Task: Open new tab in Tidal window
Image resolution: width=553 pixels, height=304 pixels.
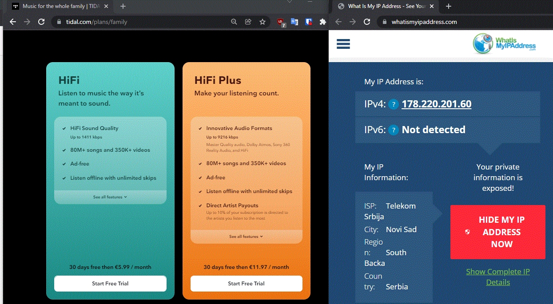Action: tap(123, 6)
